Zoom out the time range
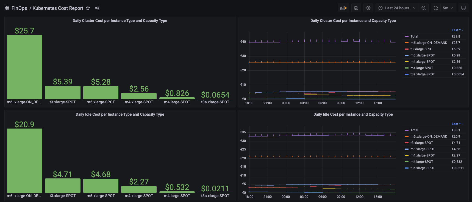The height and width of the screenshot is (202, 472). pos(424,8)
